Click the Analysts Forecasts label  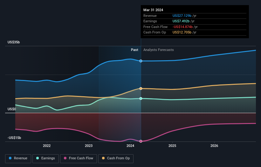pos(158,50)
